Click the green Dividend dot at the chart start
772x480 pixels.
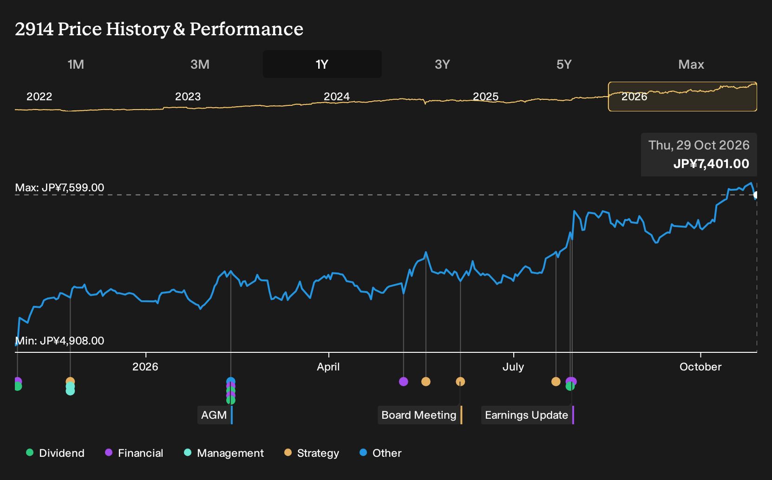[x=18, y=386]
